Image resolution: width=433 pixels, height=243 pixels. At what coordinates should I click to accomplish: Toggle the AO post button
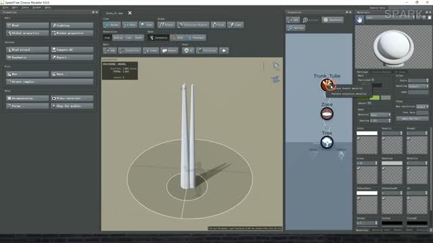(x=188, y=51)
